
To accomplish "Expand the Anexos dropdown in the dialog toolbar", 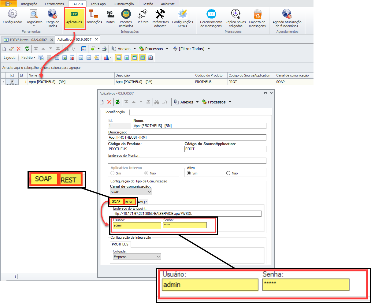I will (197, 102).
